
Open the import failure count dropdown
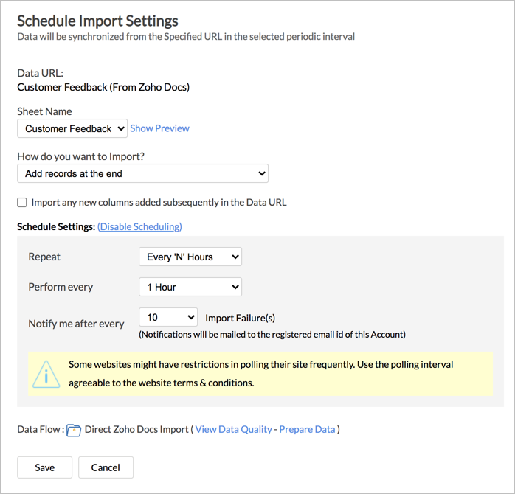point(168,317)
